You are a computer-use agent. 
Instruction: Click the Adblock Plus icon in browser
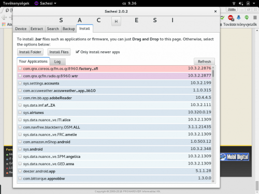(231, 18)
